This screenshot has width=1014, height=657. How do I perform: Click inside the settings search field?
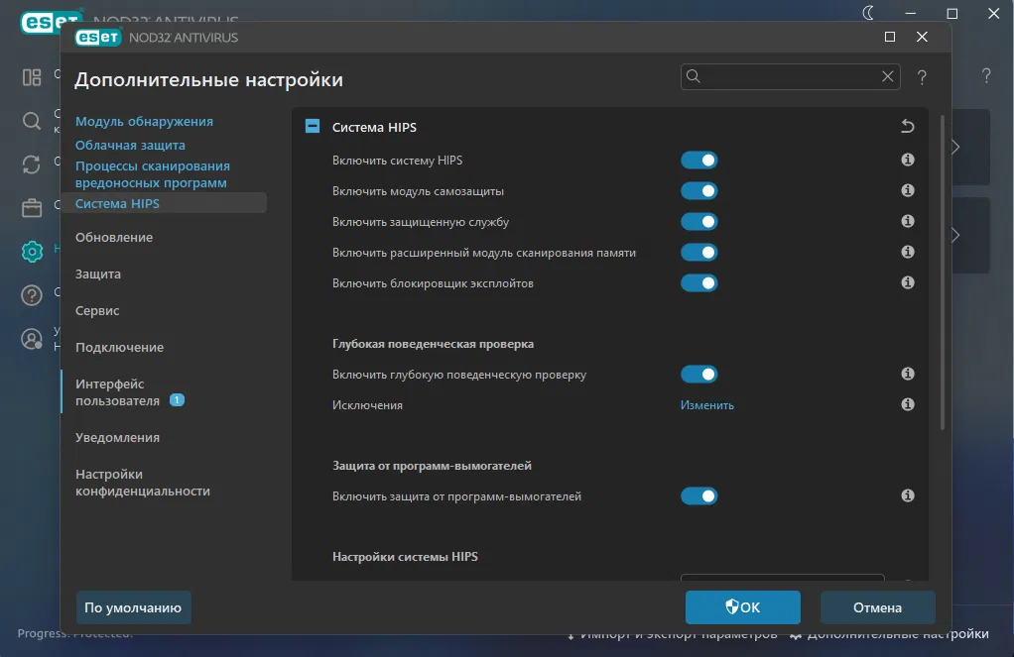pyautogui.click(x=789, y=76)
